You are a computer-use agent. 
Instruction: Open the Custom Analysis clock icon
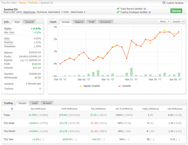164,3
